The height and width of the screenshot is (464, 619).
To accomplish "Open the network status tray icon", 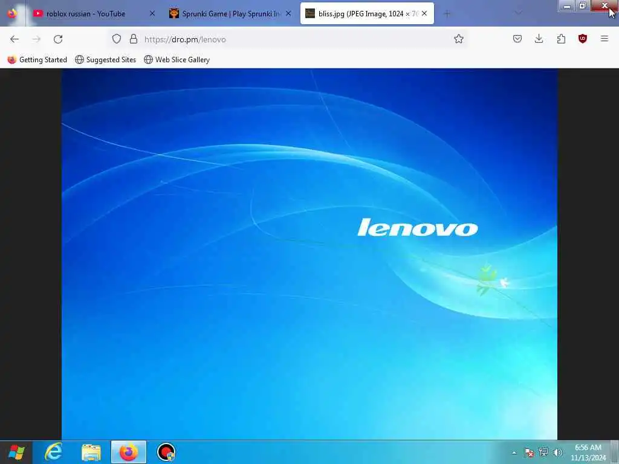I will [543, 453].
